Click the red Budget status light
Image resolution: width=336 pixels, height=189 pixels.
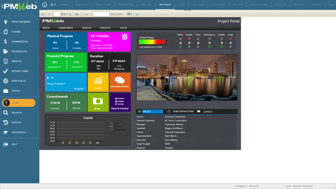189,39
